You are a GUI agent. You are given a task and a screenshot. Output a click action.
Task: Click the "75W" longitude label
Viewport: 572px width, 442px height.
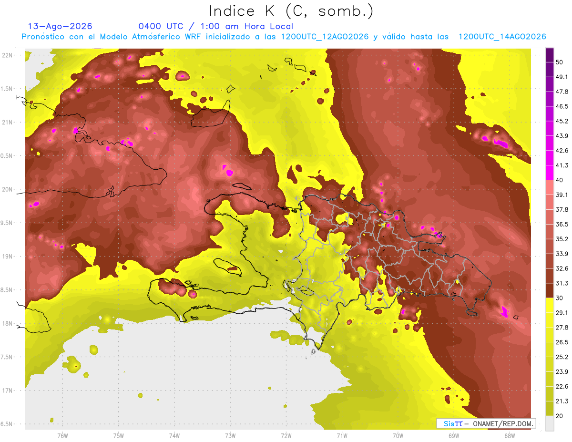(119, 435)
